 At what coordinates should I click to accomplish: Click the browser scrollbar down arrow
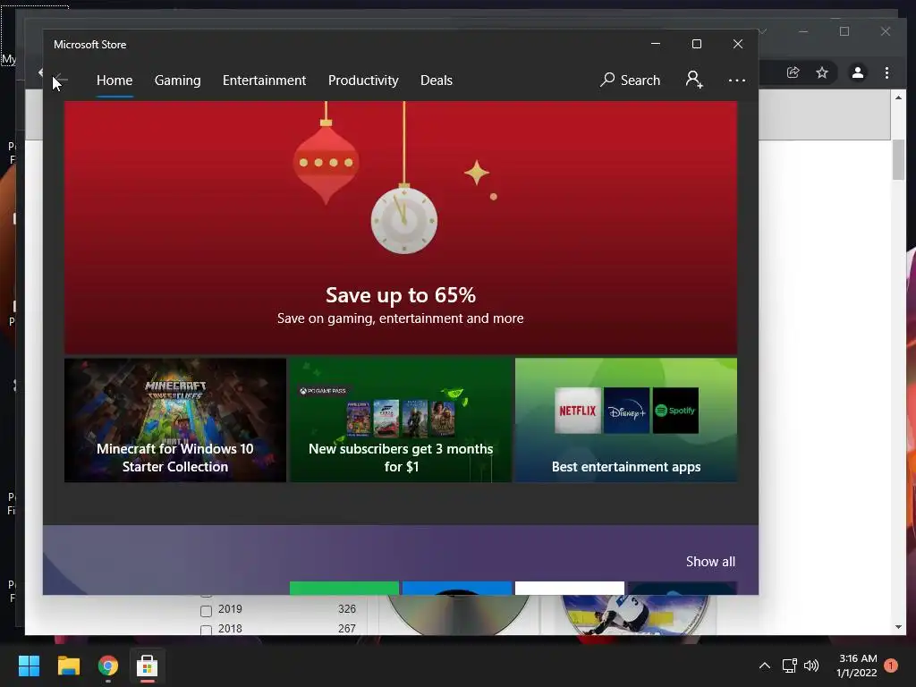click(898, 627)
